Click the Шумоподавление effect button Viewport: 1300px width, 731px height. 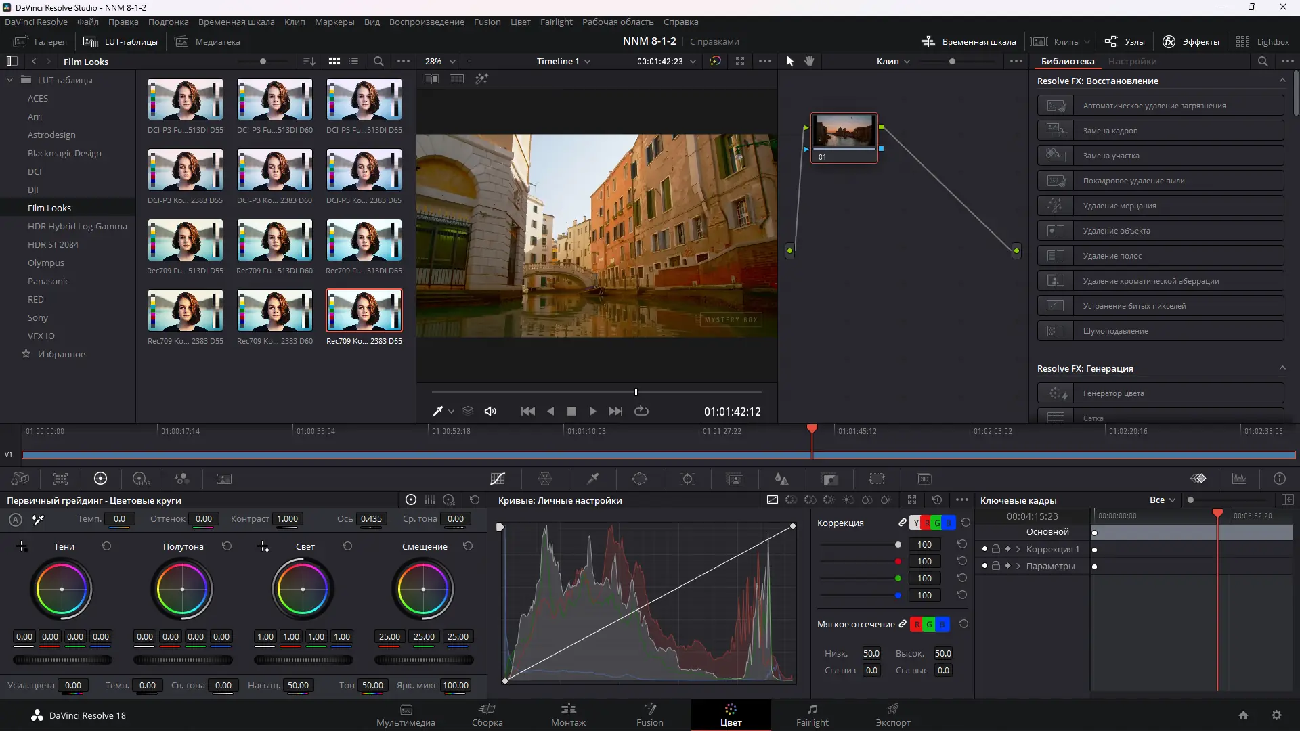coord(1161,331)
